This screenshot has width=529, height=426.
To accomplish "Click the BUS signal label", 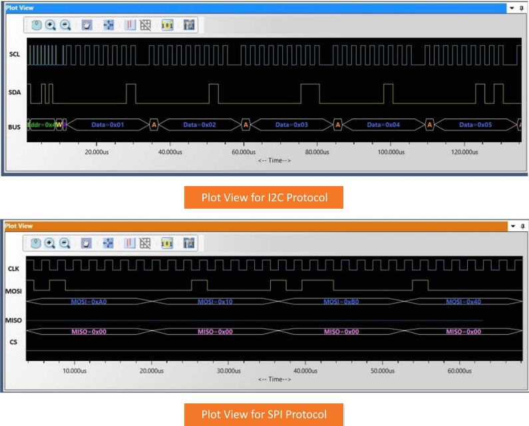I will [14, 127].
